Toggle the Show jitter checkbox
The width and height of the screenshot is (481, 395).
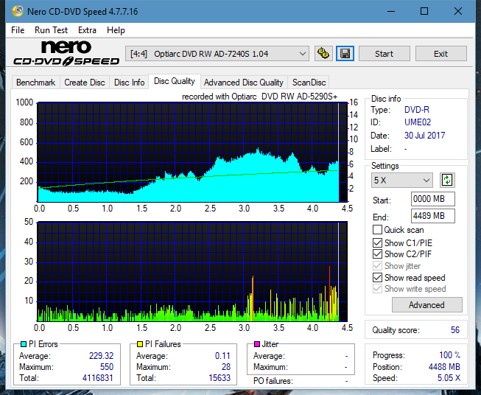(x=377, y=266)
